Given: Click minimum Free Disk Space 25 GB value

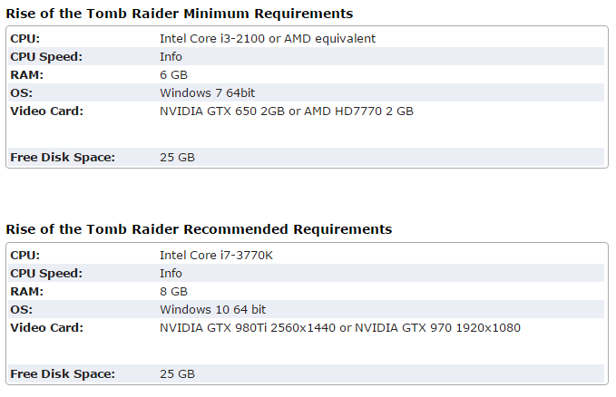Looking at the screenshot, I should pos(177,158).
